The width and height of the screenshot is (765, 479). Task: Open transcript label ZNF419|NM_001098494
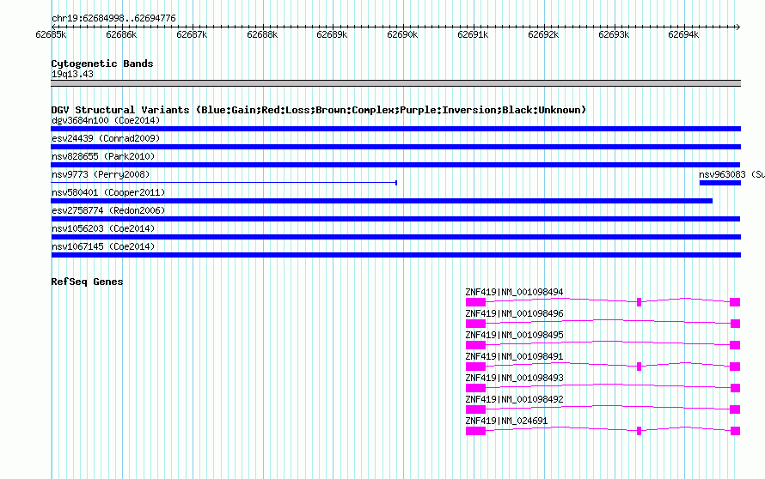pos(514,293)
